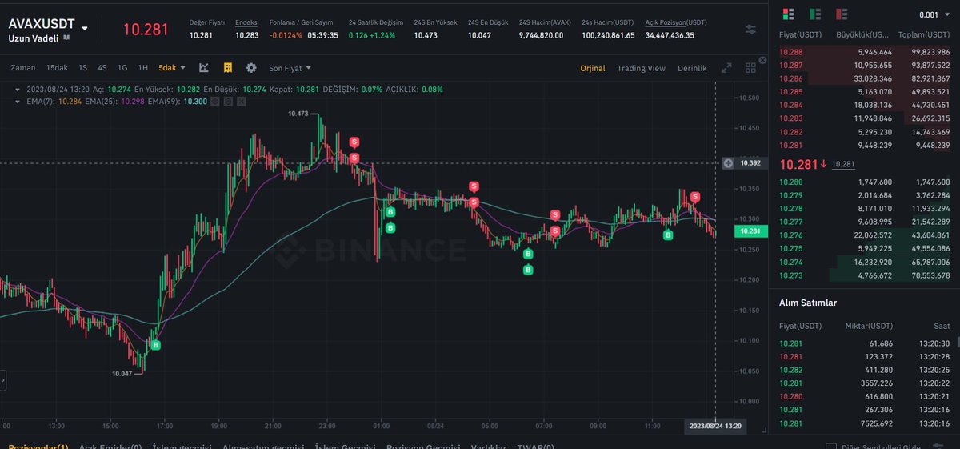Collapse the EMA indicator legend row
960x449 pixels.
point(18,102)
